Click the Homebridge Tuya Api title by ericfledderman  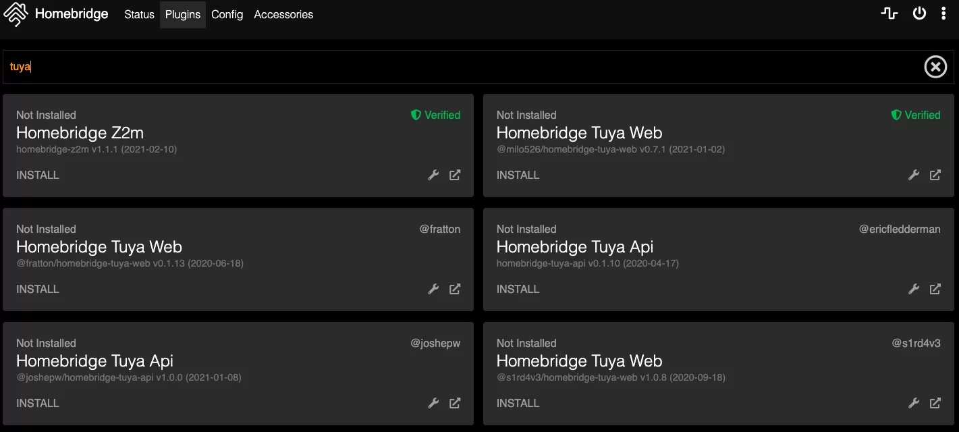tap(575, 246)
